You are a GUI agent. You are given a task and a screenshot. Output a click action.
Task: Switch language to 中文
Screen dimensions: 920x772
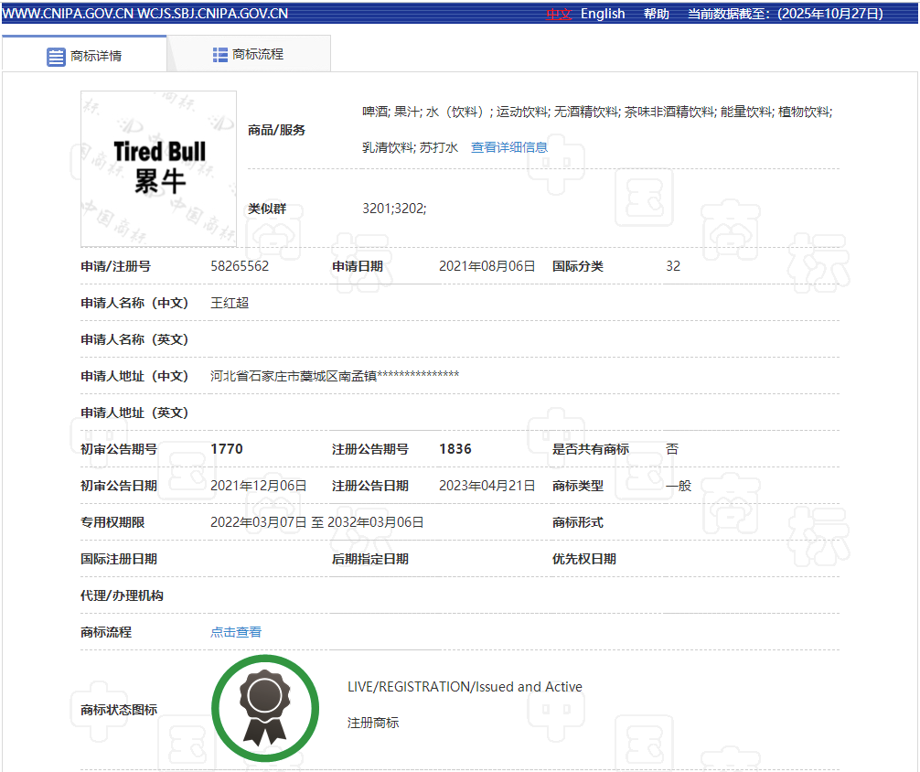pyautogui.click(x=559, y=14)
